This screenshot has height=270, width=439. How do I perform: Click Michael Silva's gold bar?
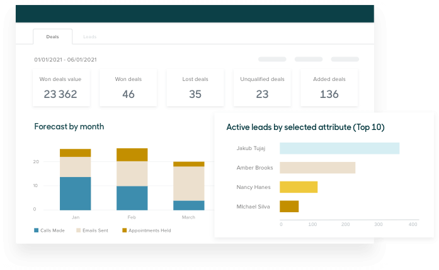pos(289,206)
